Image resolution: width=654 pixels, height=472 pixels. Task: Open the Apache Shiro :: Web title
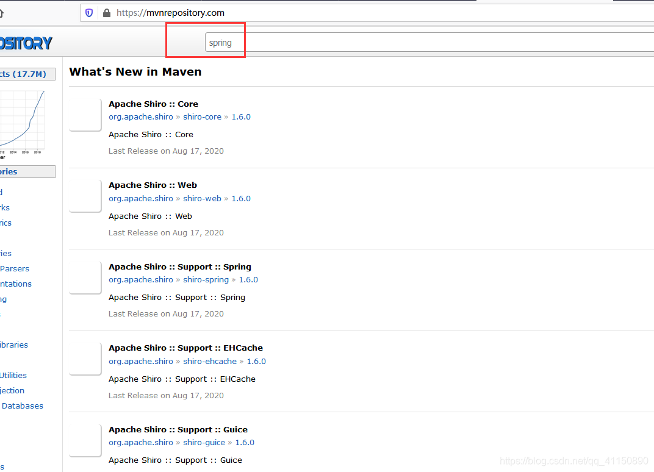pyautogui.click(x=153, y=185)
